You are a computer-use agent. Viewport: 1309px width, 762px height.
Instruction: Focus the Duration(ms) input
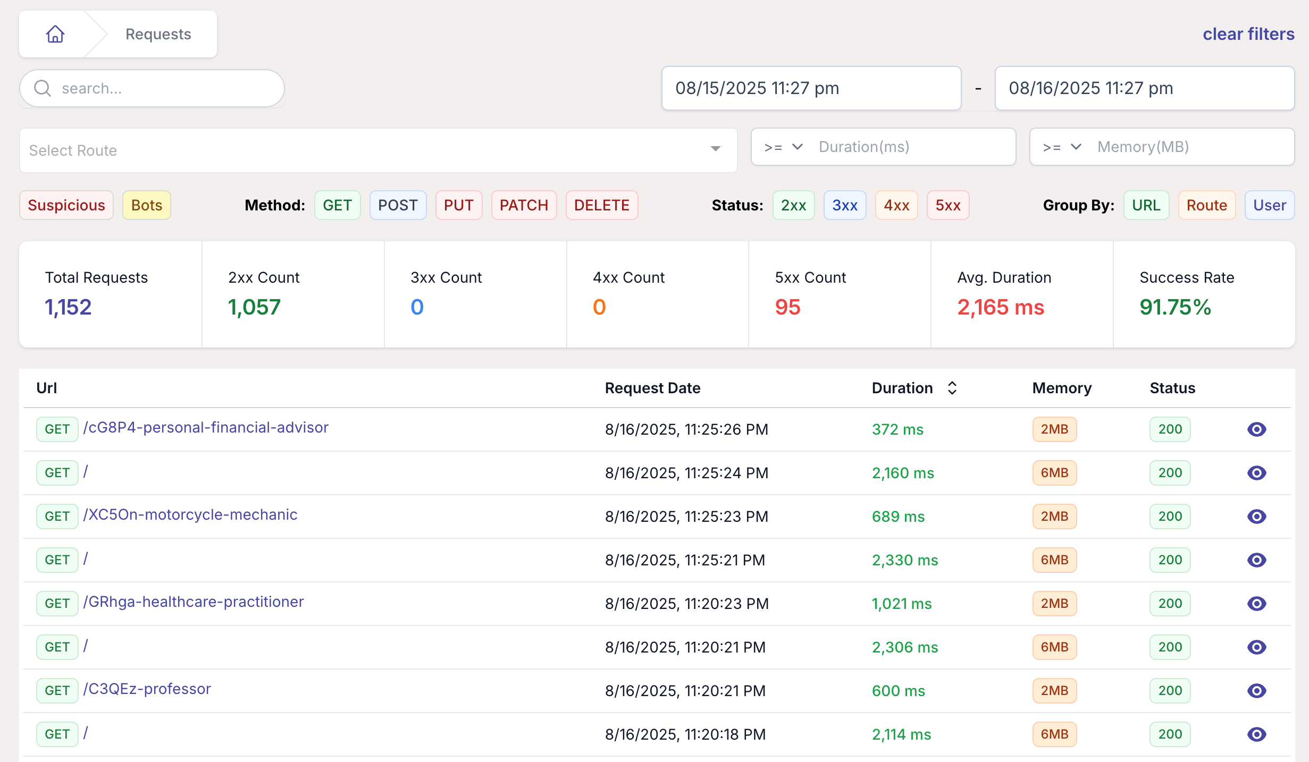pyautogui.click(x=912, y=147)
